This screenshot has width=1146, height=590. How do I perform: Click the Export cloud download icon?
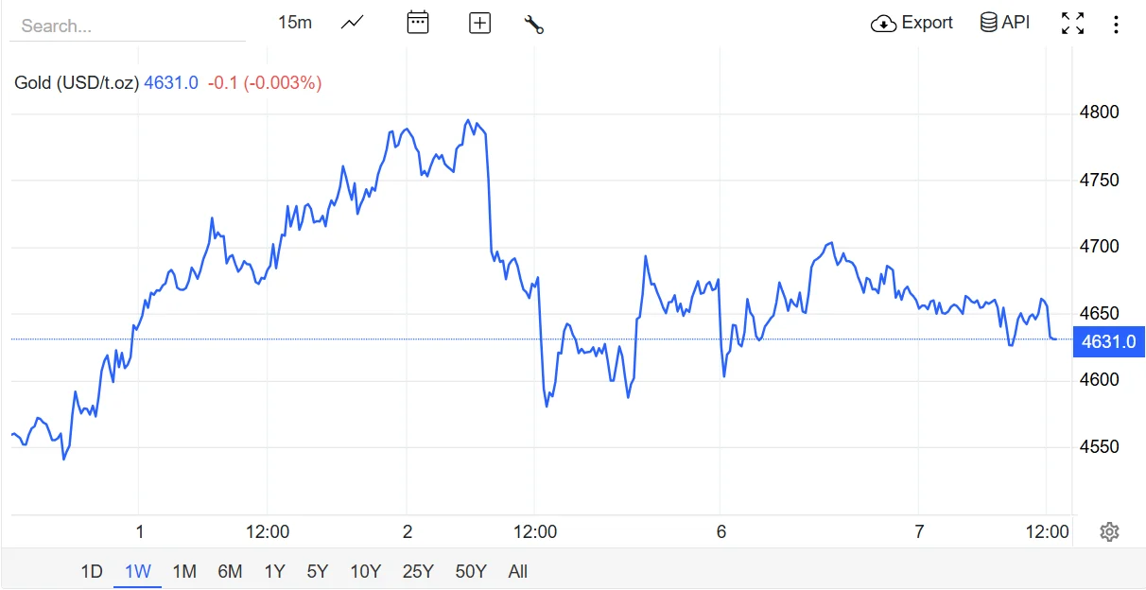coord(883,24)
